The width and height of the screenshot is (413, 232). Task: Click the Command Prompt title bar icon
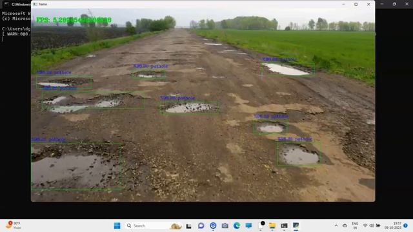[x=6, y=5]
